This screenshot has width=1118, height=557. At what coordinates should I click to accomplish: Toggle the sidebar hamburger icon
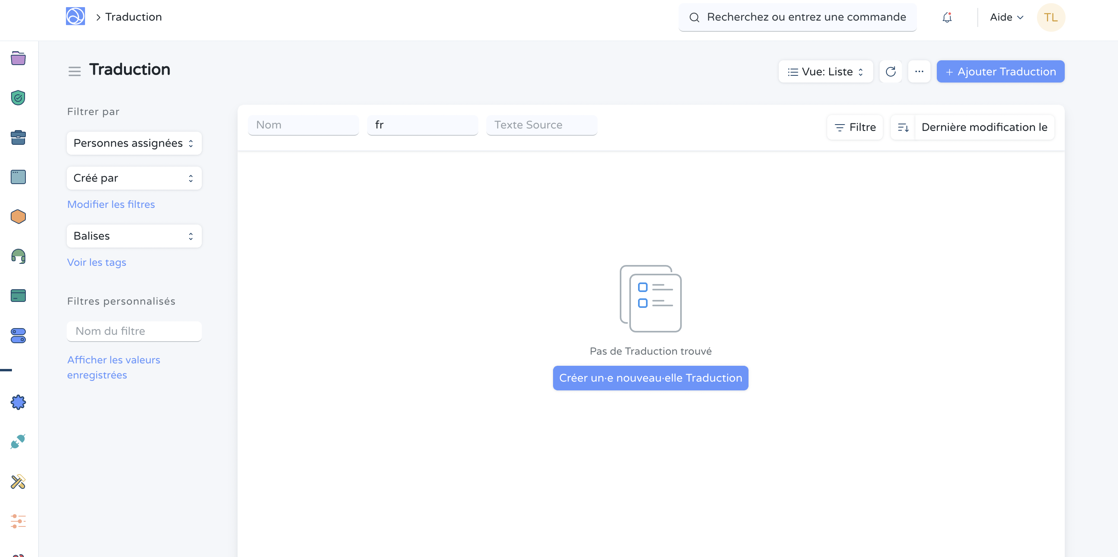pos(74,71)
